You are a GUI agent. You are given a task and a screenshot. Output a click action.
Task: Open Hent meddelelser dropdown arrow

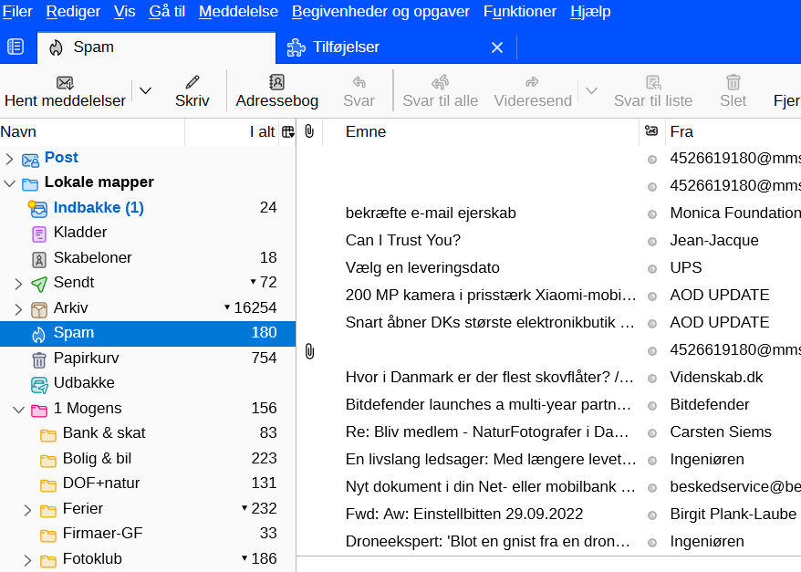[146, 91]
